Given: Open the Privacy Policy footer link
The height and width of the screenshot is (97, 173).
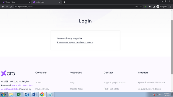Looking at the screenshot, I should point(42,89).
